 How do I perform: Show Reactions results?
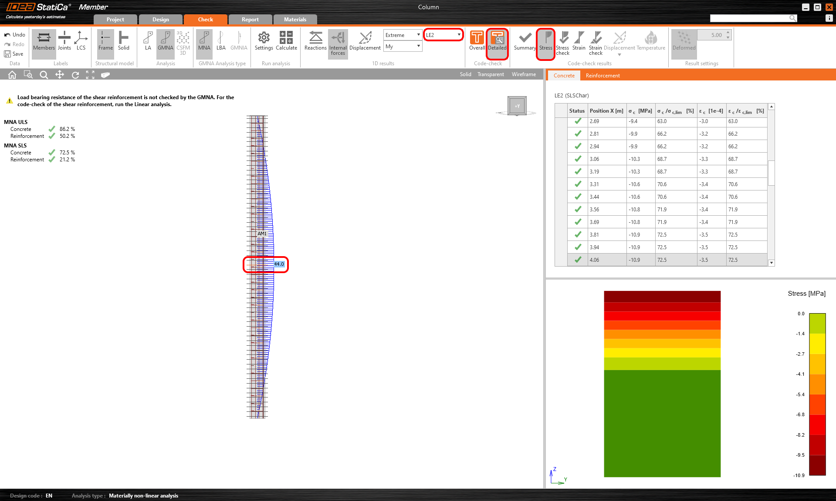coord(315,42)
